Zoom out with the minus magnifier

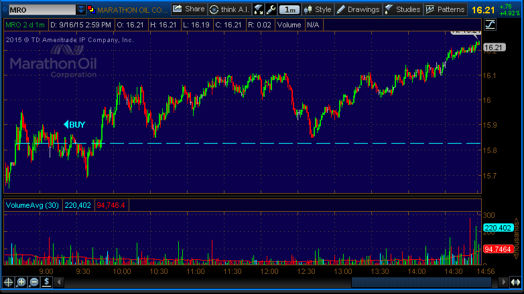pyautogui.click(x=34, y=283)
